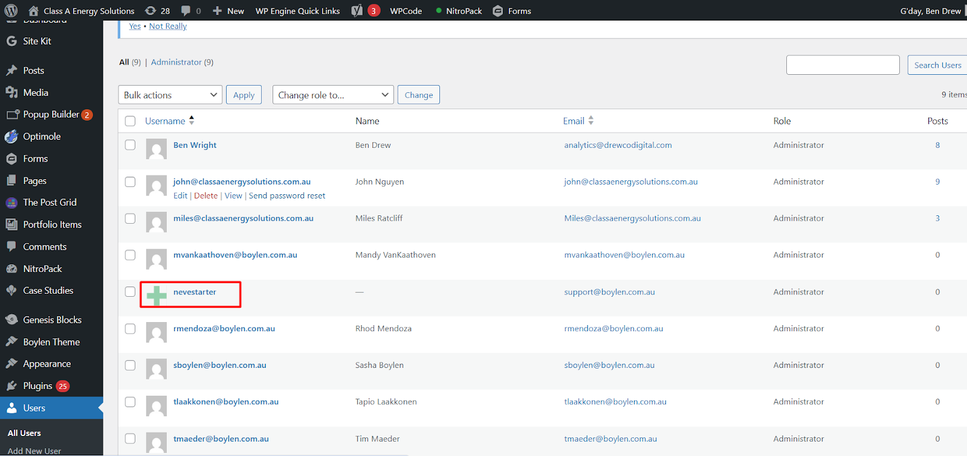Tick the nevestarter user checkbox
The width and height of the screenshot is (967, 456).
[130, 292]
